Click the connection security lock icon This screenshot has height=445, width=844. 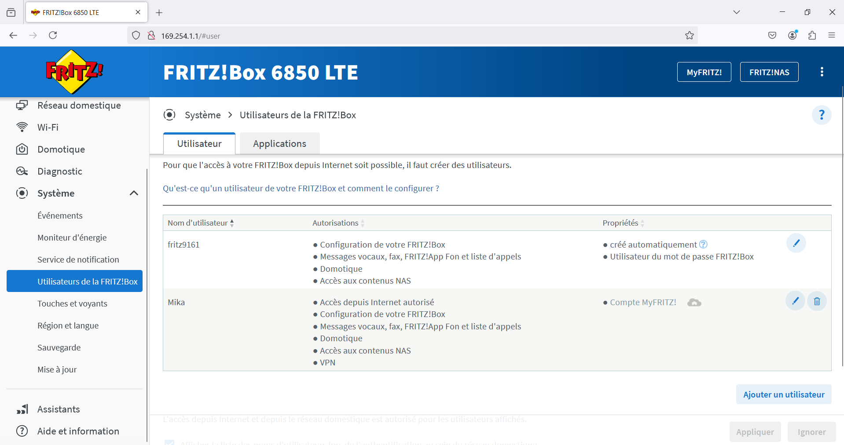[x=151, y=36]
